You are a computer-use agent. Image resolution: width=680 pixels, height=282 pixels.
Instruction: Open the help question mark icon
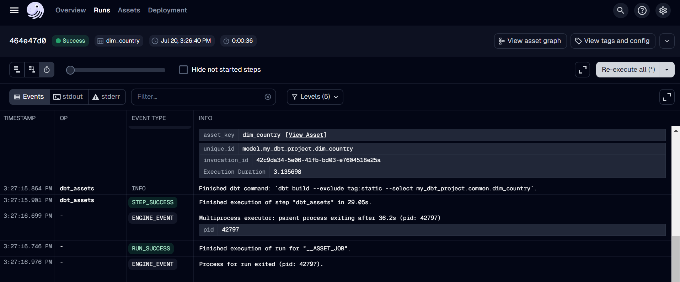tap(642, 10)
